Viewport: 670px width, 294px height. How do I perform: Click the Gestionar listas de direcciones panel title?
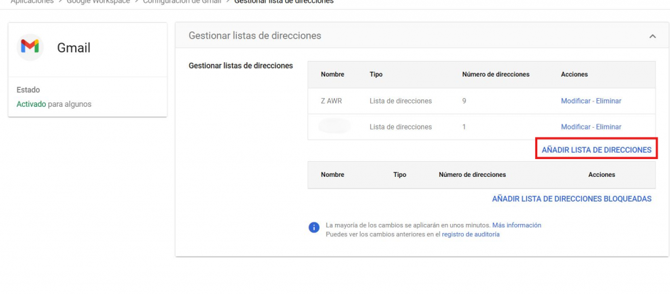pos(255,35)
